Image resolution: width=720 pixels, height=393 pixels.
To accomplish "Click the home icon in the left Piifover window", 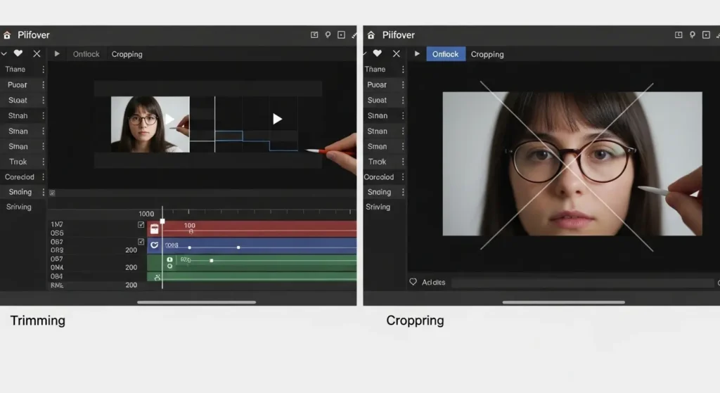I will click(x=7, y=35).
